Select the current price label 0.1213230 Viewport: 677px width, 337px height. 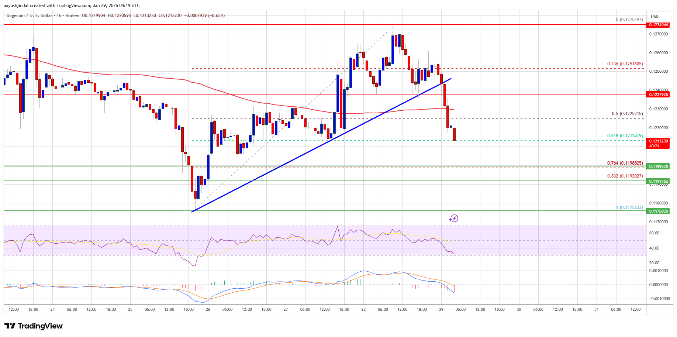point(658,141)
